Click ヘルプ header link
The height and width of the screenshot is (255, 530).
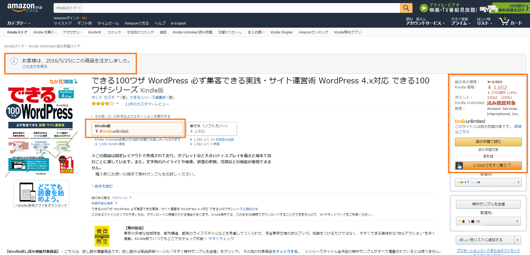coord(160,23)
